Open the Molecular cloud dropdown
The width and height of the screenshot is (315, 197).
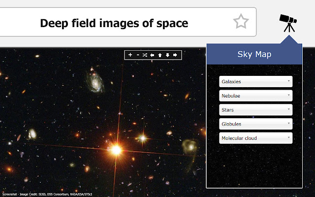click(256, 138)
